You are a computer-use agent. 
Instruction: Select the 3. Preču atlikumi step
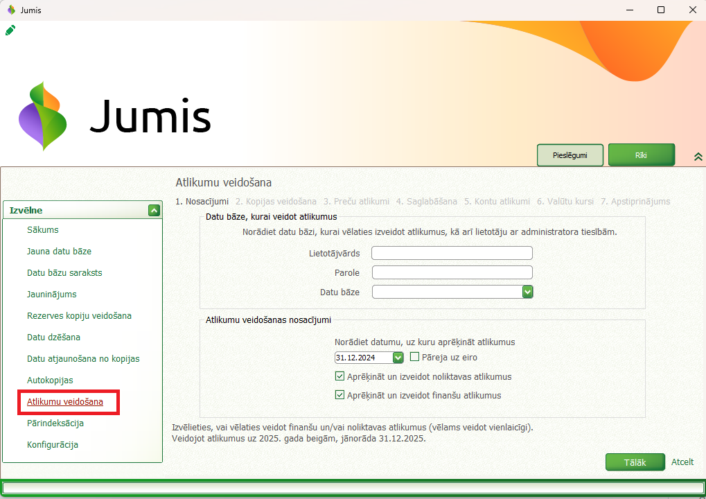[357, 201]
